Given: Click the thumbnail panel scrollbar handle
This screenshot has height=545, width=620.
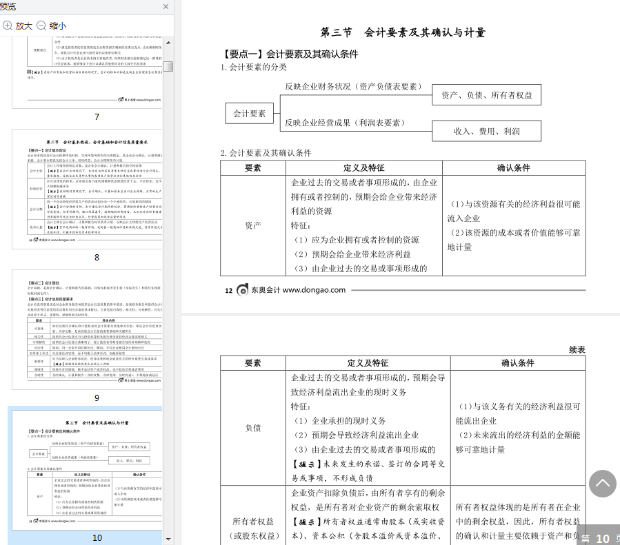Looking at the screenshot, I should [x=168, y=66].
